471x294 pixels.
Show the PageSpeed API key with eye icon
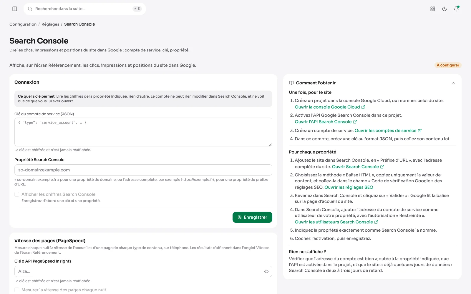(266, 271)
